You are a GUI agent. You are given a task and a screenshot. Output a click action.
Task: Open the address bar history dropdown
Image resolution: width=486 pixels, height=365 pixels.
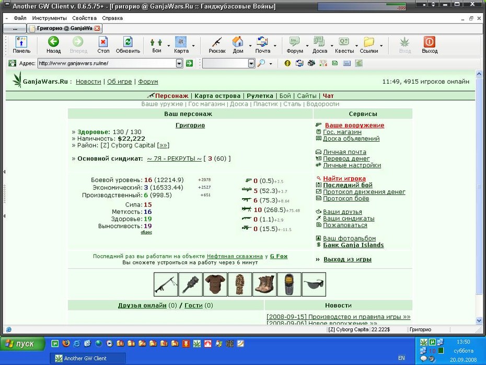(x=179, y=63)
